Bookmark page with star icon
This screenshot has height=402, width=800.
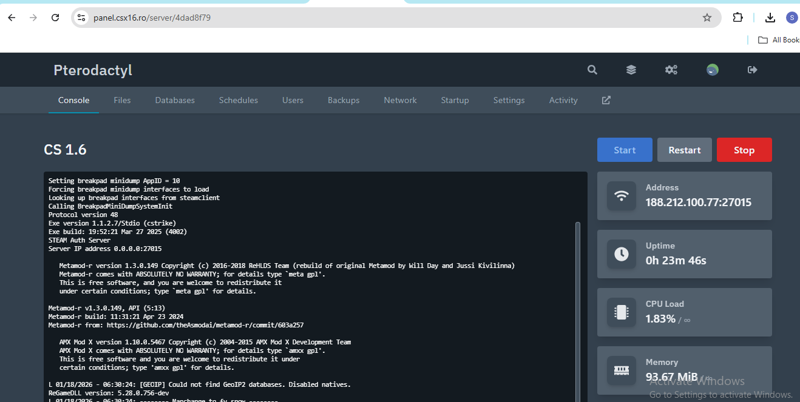[x=707, y=18]
